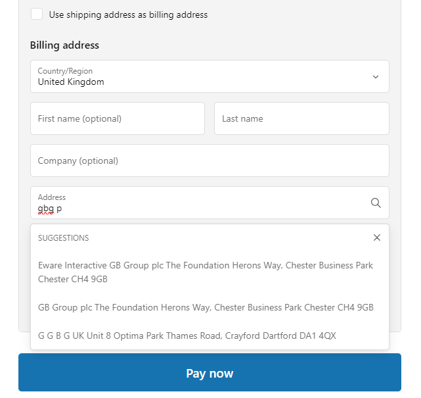
Task: Click the Country/Region label text
Action: 65,71
